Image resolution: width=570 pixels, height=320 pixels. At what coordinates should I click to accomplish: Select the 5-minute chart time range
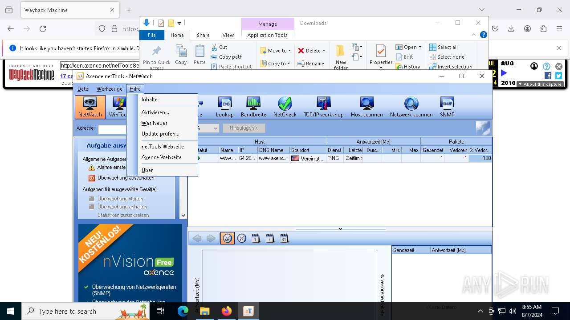(x=227, y=239)
